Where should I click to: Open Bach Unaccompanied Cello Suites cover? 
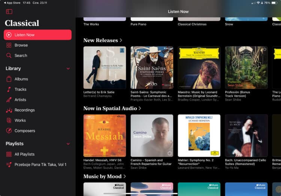(x=246, y=136)
